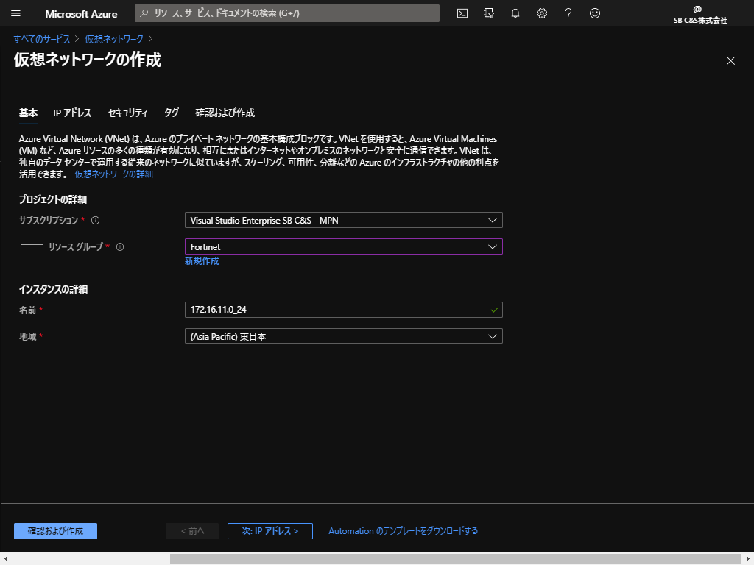Open Automation のテンプレートをダウンロードする link
Screen dimensions: 754x565
(403, 531)
